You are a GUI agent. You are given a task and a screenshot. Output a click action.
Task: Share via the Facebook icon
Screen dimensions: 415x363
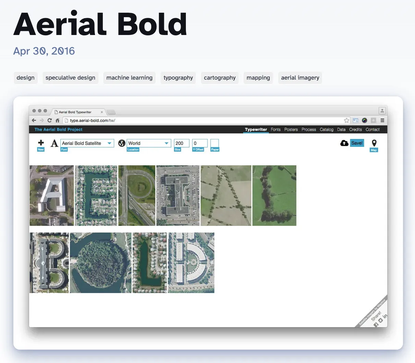pyautogui.click(x=376, y=325)
